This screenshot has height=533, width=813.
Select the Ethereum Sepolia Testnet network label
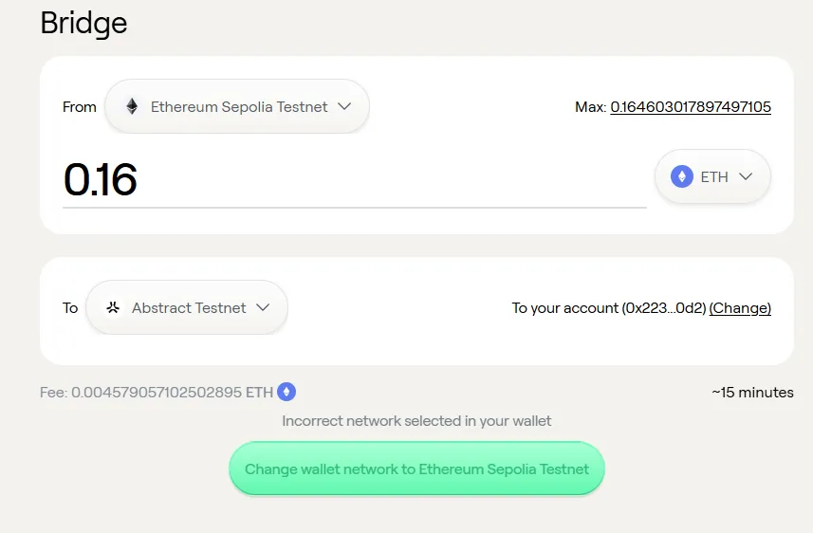[239, 107]
